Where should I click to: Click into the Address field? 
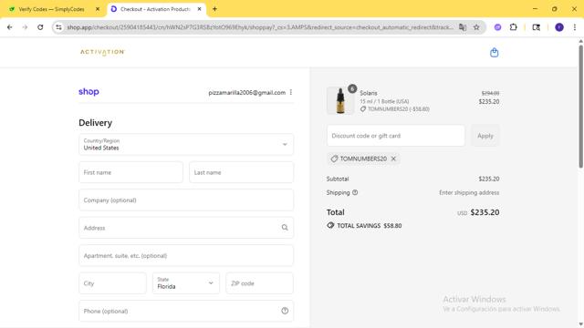(186, 228)
